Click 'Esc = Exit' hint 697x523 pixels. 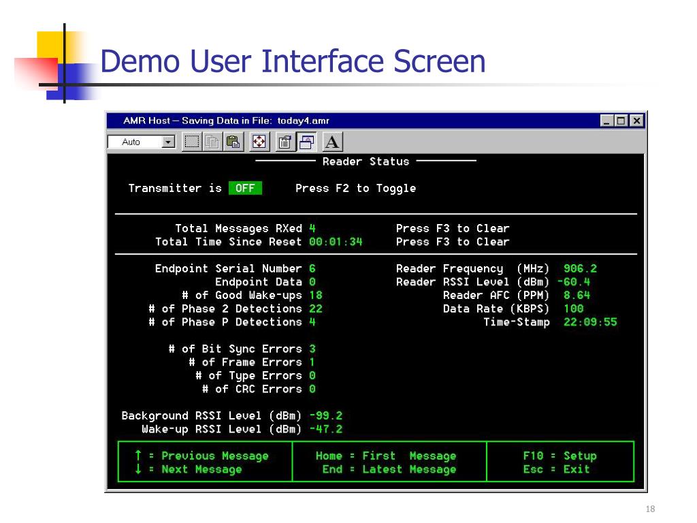pyautogui.click(x=557, y=469)
